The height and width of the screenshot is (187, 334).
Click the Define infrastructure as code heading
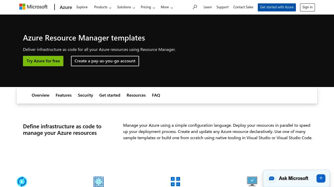62,130
